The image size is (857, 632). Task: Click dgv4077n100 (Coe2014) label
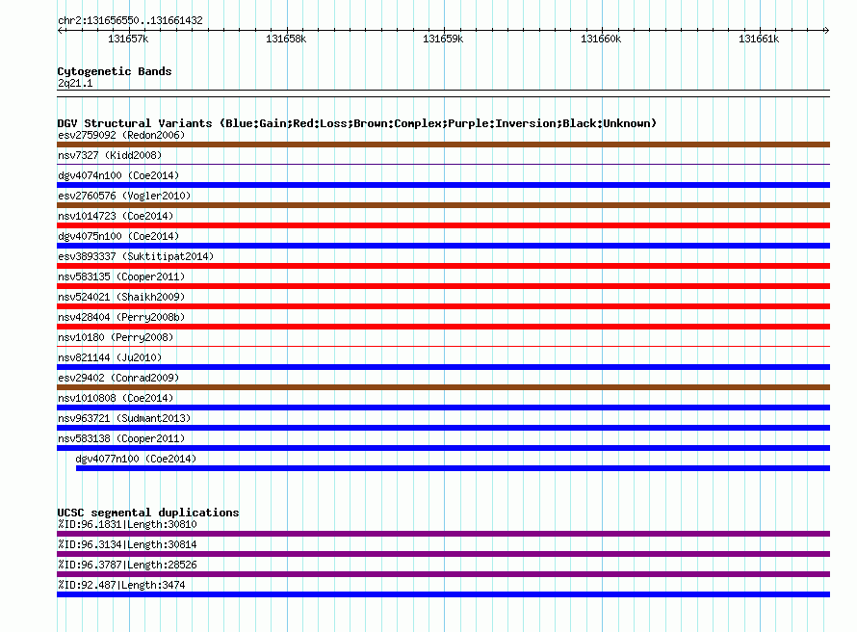pyautogui.click(x=136, y=459)
